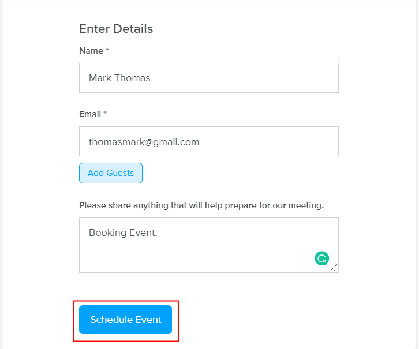Click the "Email" field label
The height and width of the screenshot is (349, 419).
click(x=90, y=114)
